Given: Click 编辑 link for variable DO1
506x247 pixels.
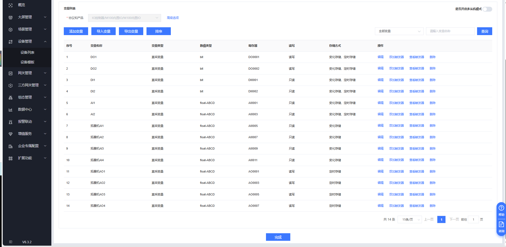Looking at the screenshot, I should [x=380, y=57].
